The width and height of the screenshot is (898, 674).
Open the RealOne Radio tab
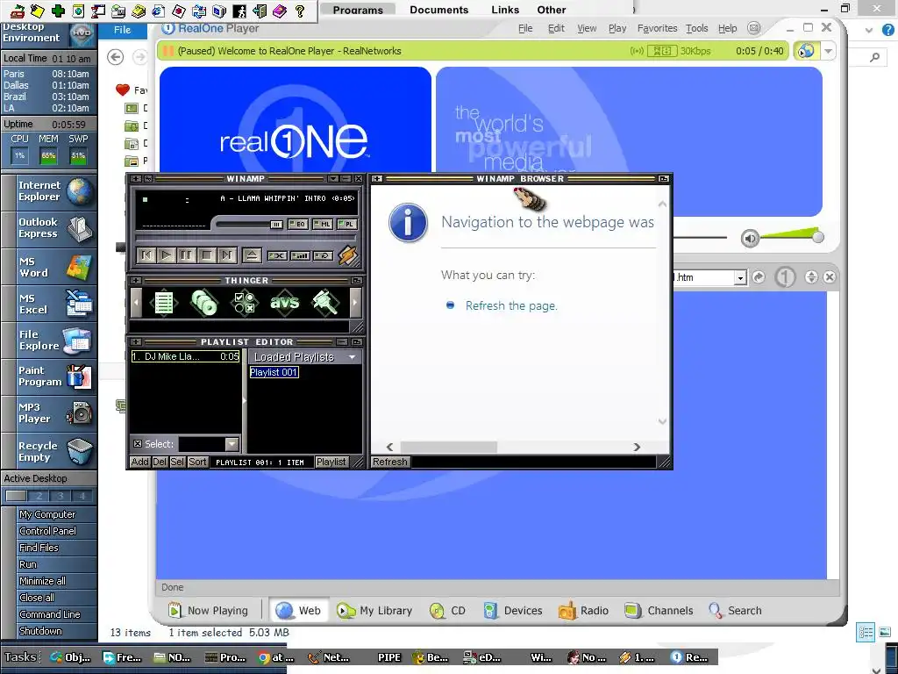click(583, 611)
